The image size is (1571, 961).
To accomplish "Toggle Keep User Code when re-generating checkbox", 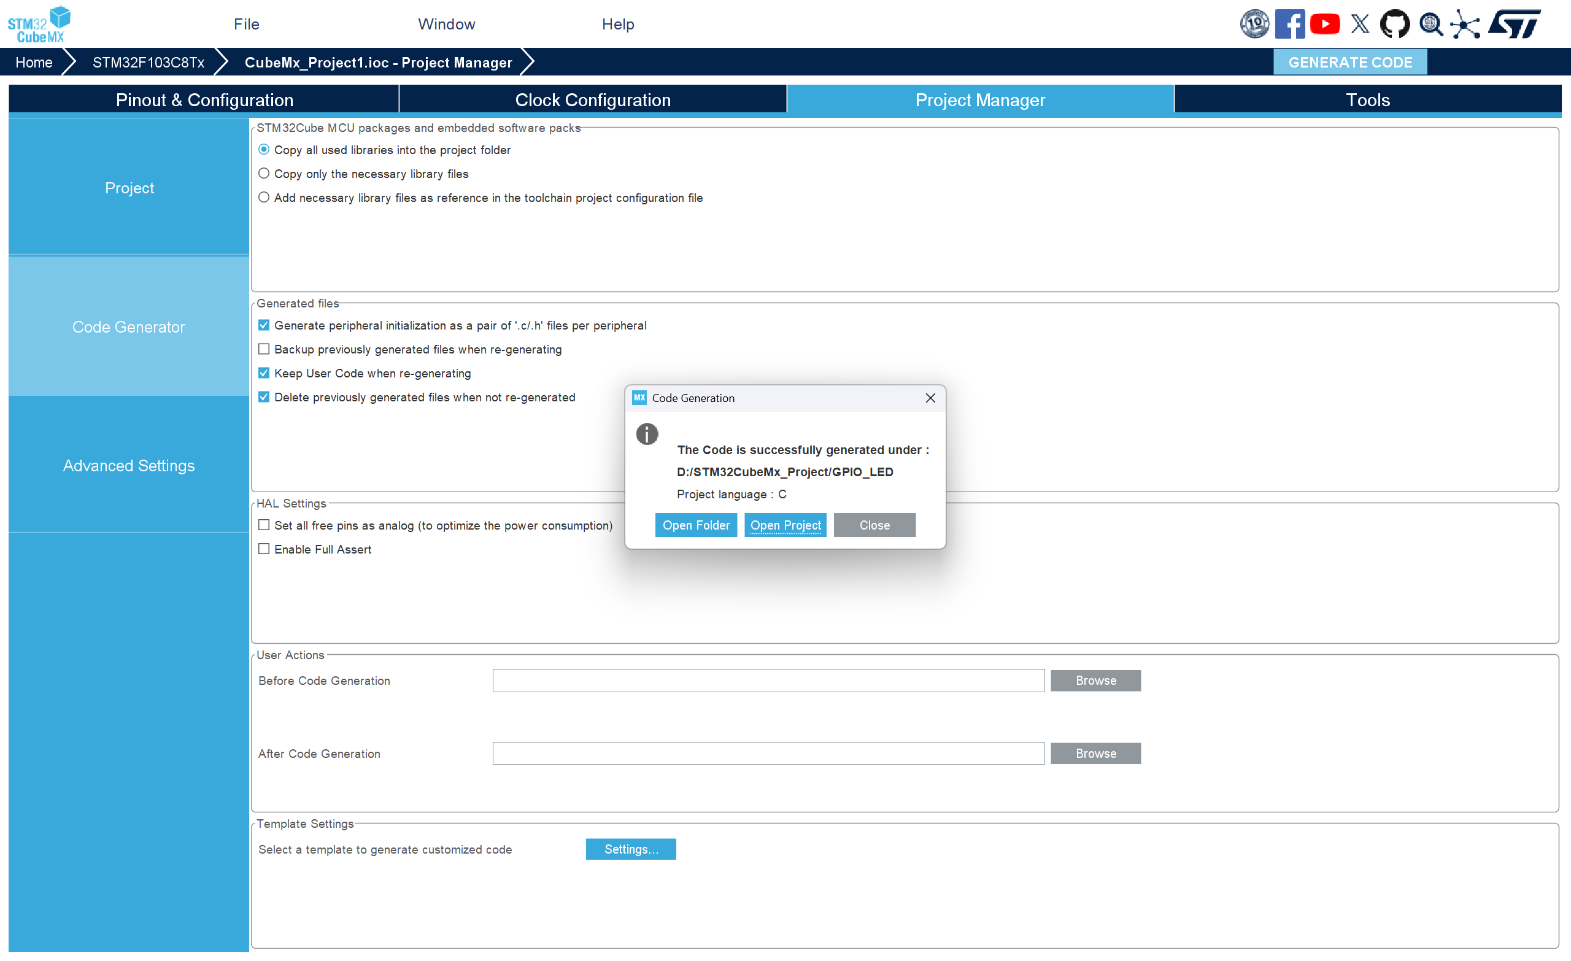I will (x=264, y=373).
